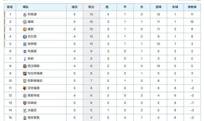Click the Chelsea club crest icon

point(25,37)
